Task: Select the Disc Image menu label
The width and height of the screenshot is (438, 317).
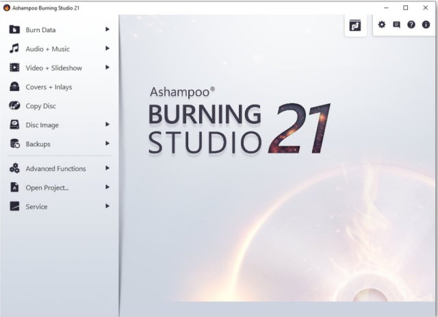Action: [x=42, y=125]
